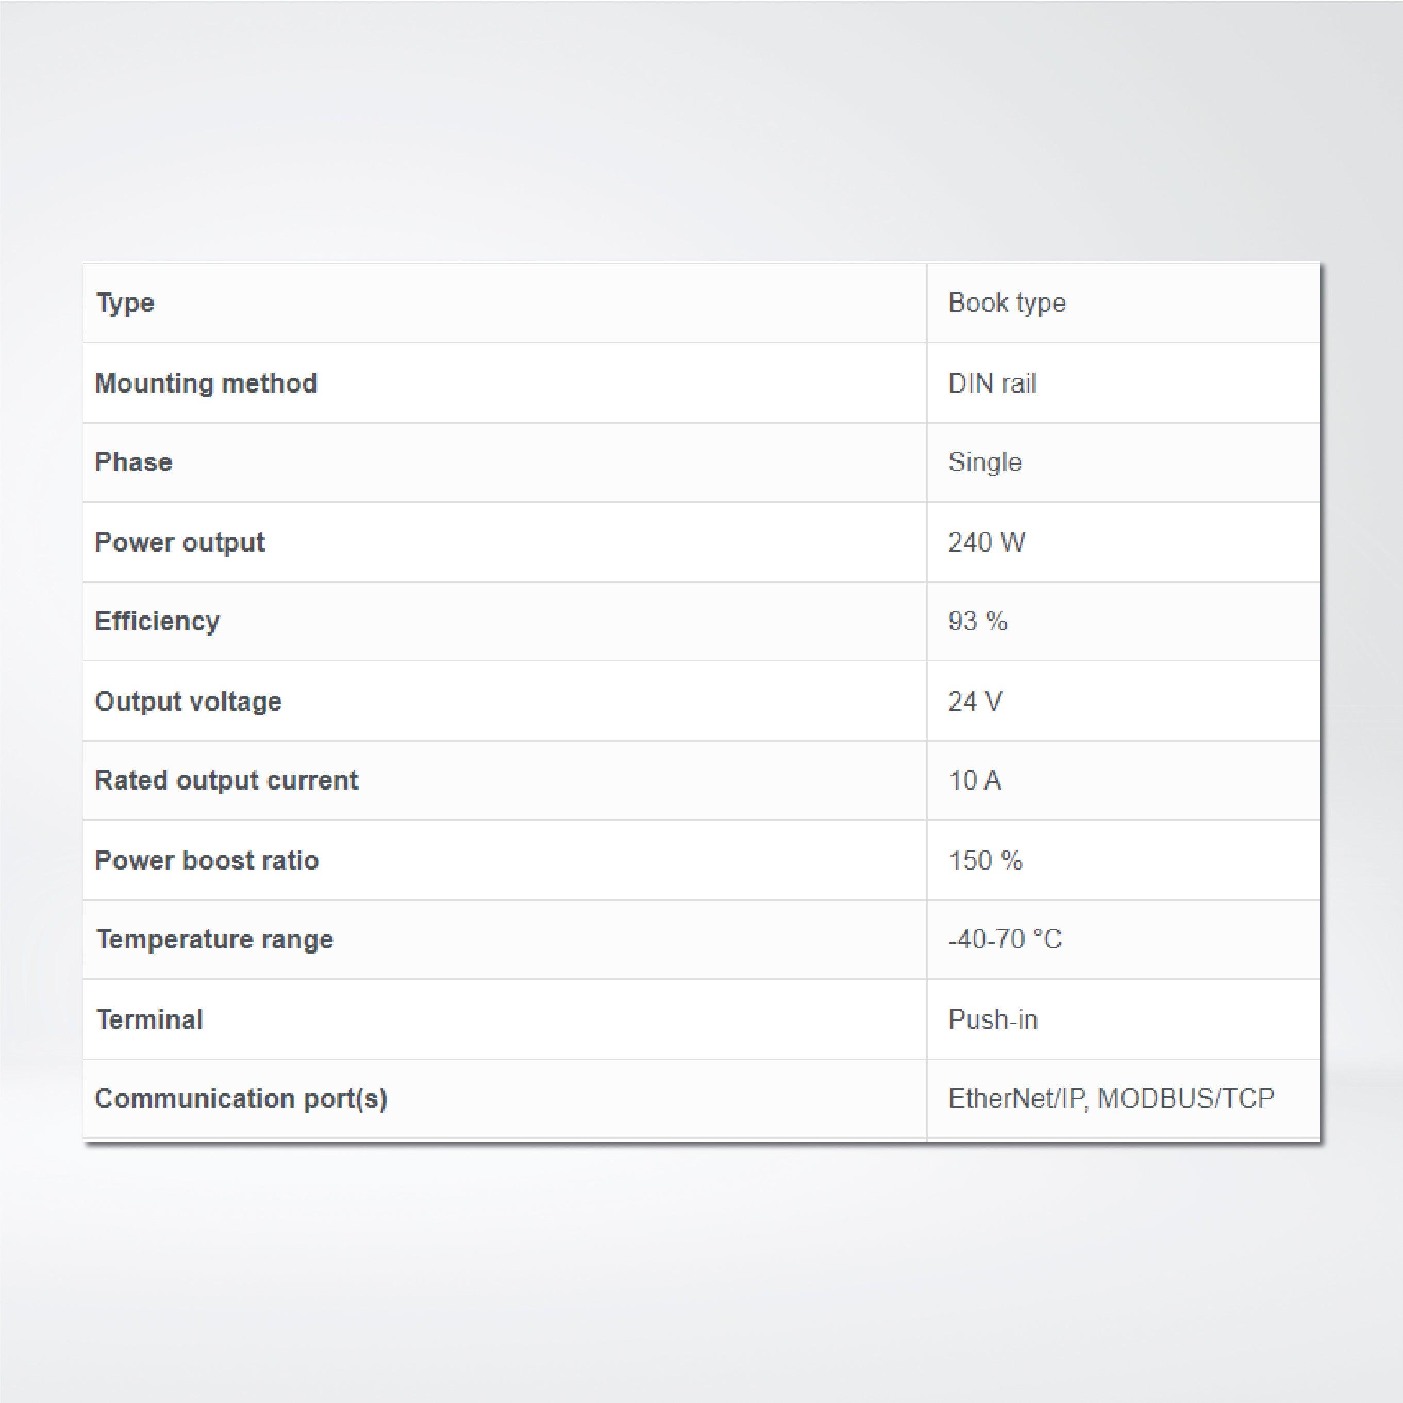The image size is (1403, 1403).
Task: Select the 'Phase' row label
Action: click(x=133, y=462)
